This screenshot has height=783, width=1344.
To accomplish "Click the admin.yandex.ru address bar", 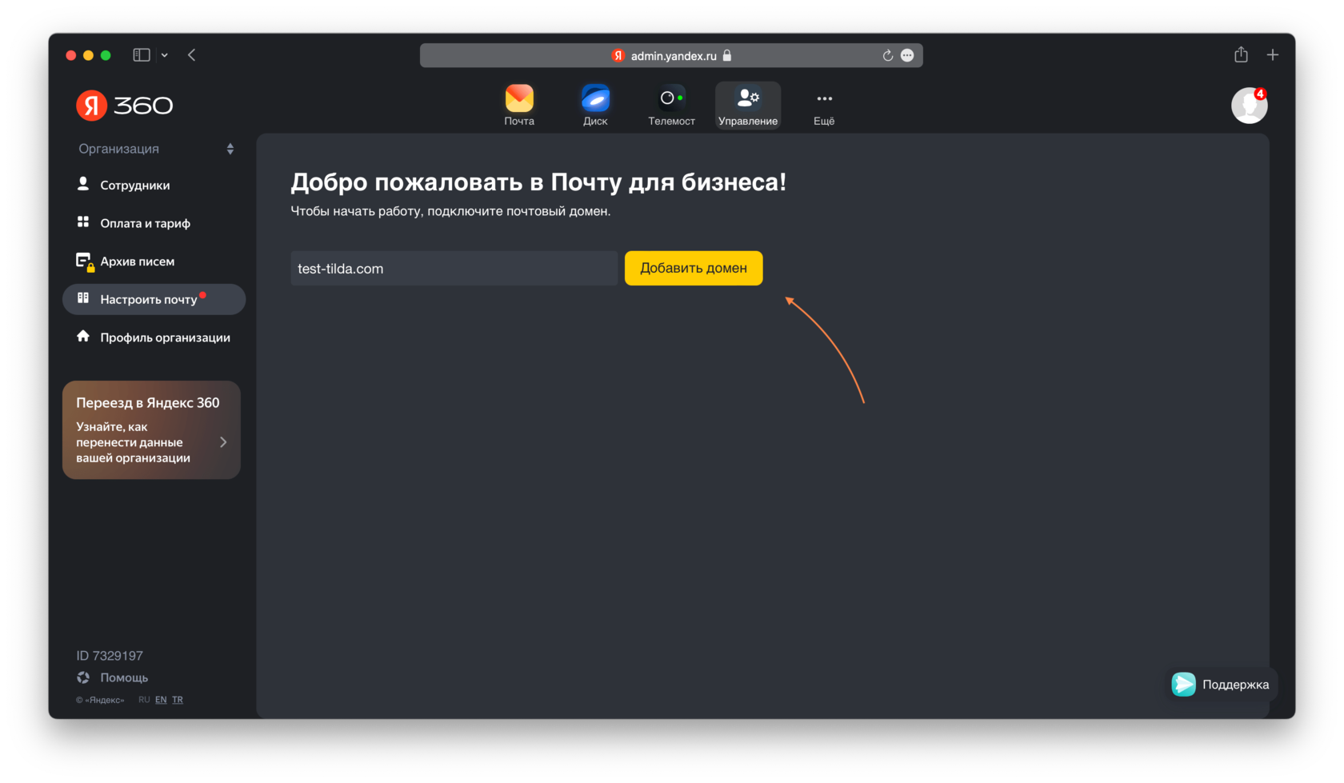I will click(x=671, y=55).
